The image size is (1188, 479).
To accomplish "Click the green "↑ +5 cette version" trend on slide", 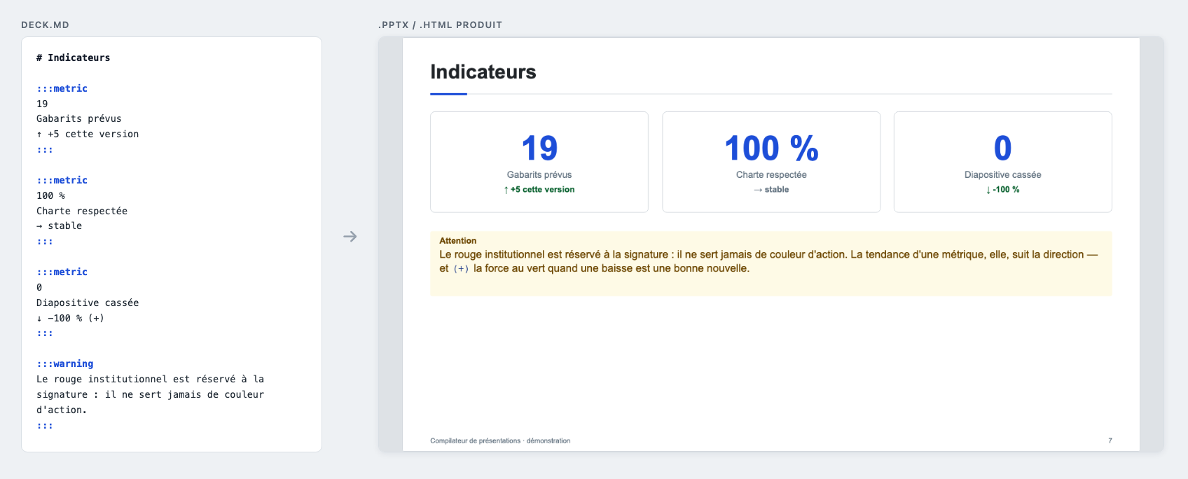I will (539, 190).
